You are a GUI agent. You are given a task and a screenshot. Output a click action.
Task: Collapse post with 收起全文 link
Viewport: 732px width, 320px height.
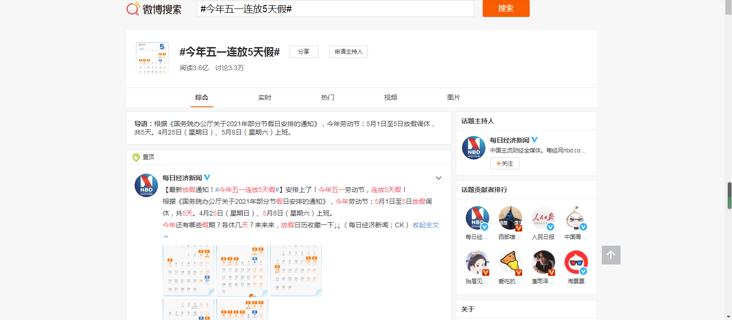tap(425, 225)
